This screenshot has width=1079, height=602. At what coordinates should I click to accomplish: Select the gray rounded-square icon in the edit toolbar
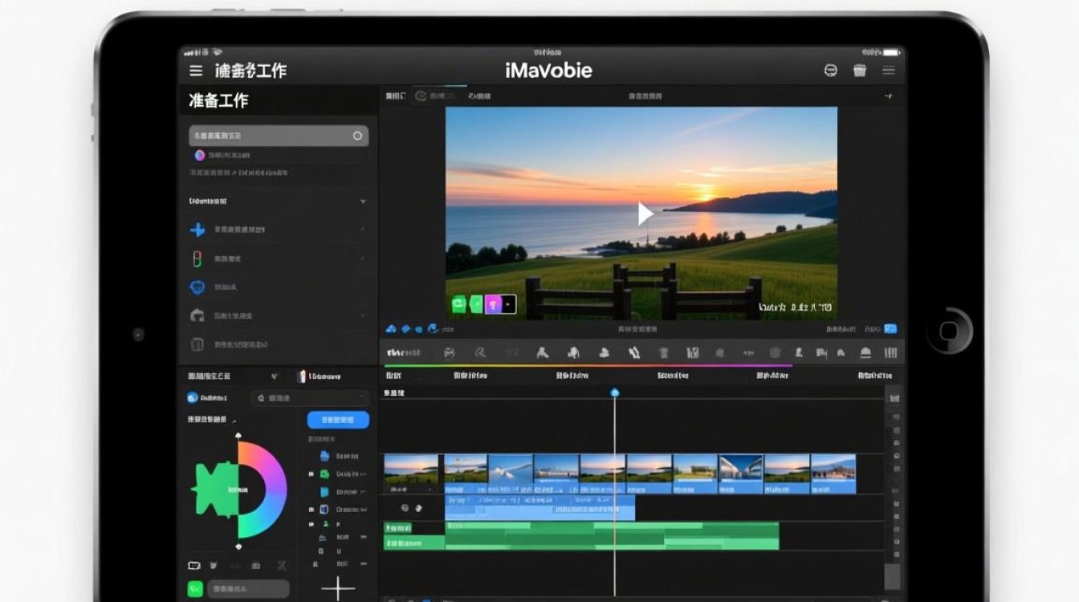pyautogui.click(x=775, y=352)
